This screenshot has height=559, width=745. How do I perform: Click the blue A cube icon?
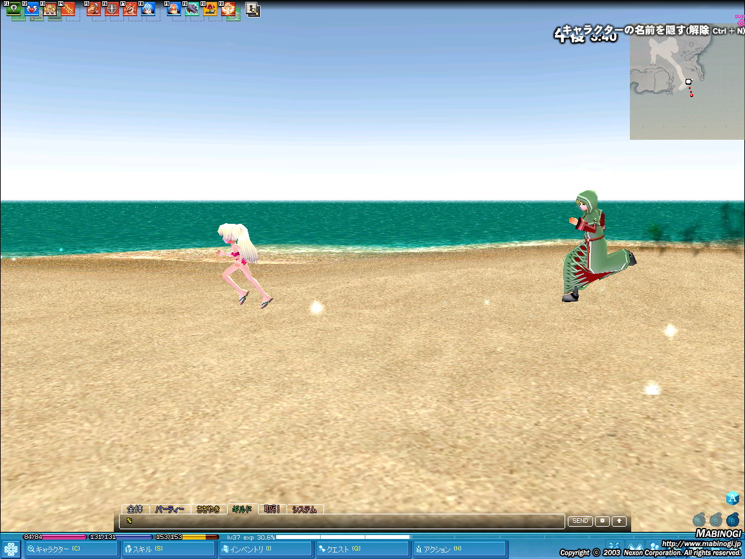(x=733, y=498)
